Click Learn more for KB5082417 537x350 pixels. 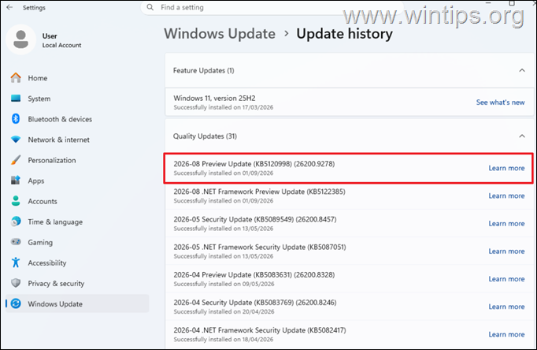click(506, 334)
